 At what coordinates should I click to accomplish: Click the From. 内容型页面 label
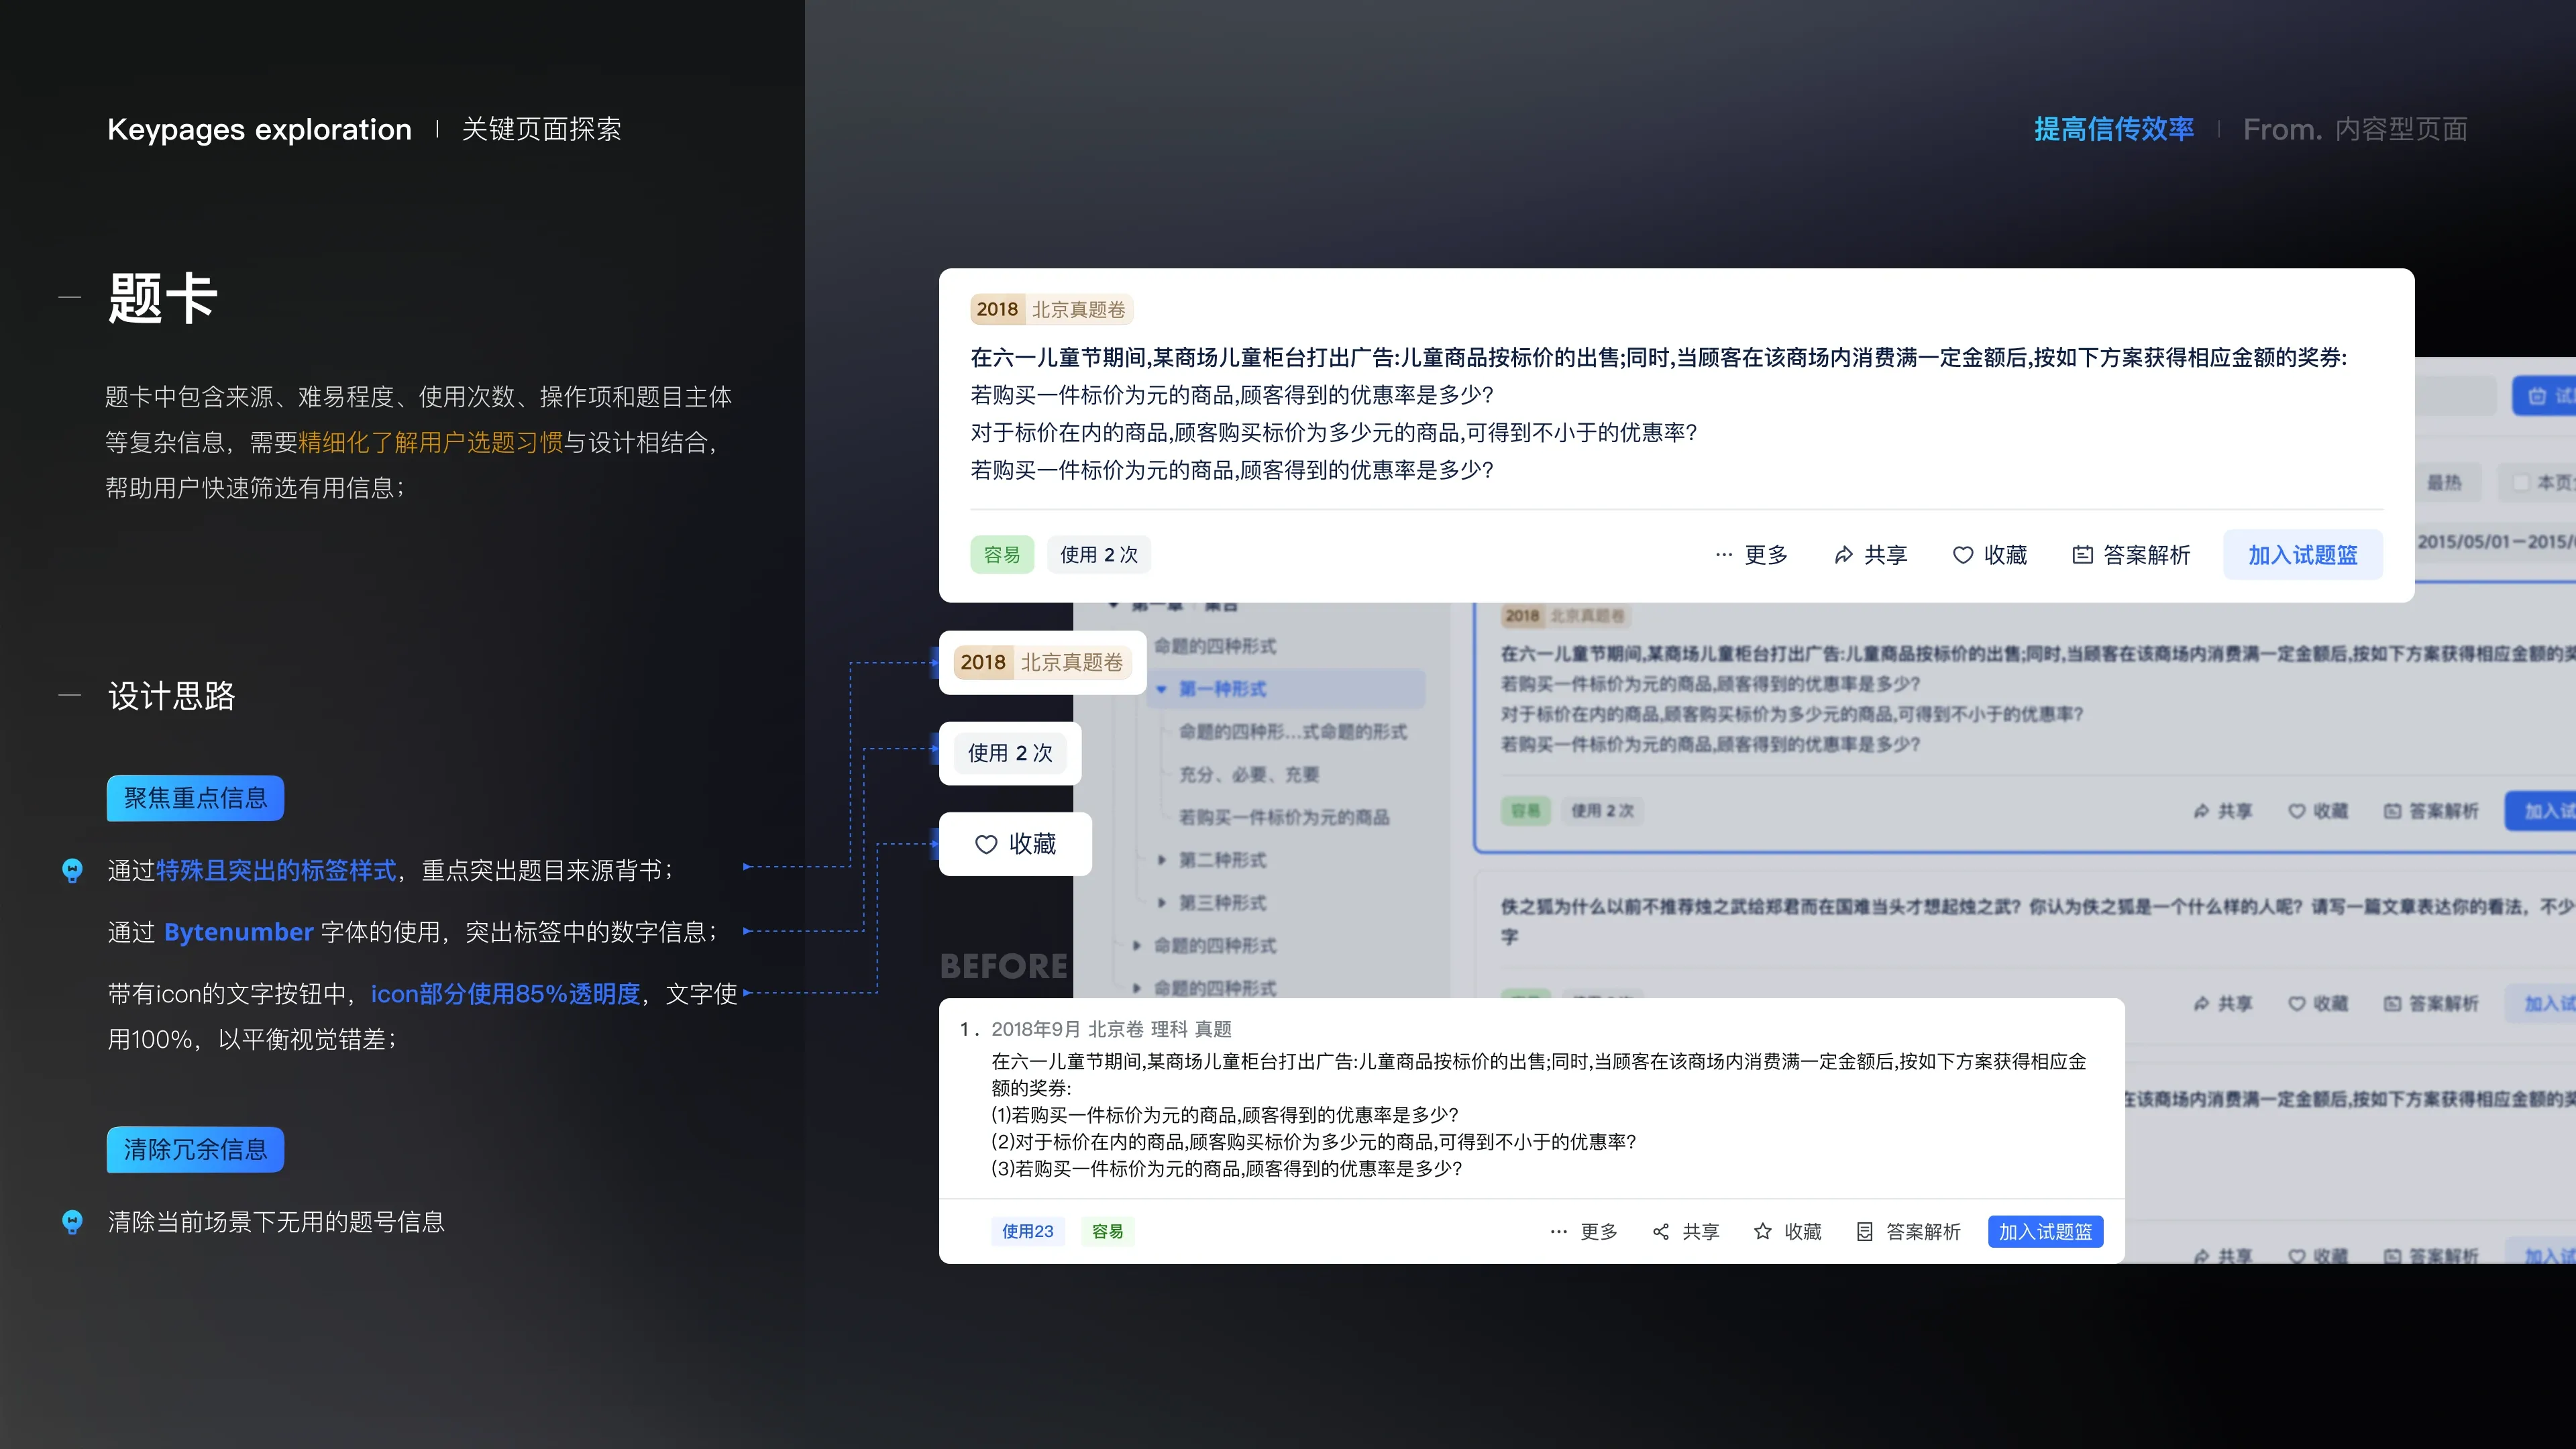tap(2355, 129)
